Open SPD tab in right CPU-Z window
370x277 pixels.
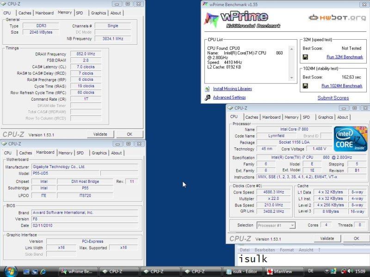(306, 117)
